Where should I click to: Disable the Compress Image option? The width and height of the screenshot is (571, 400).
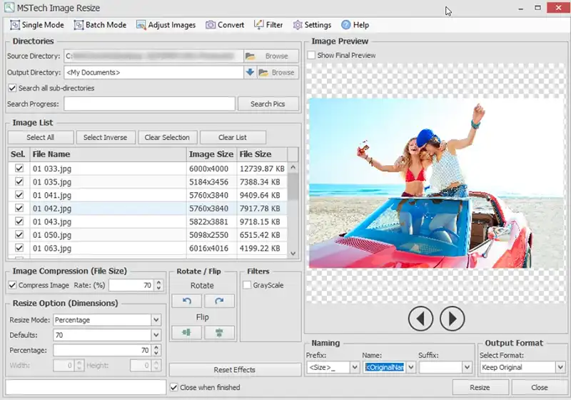tap(12, 285)
